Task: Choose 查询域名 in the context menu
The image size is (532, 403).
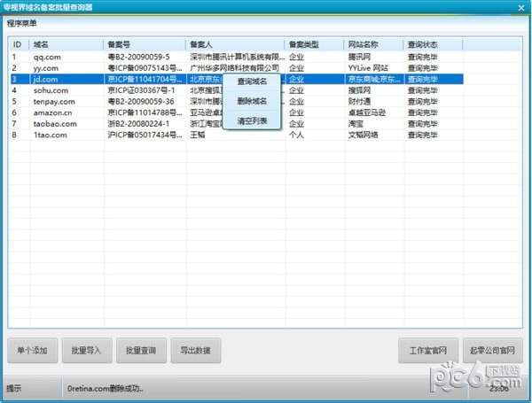Action: click(252, 81)
